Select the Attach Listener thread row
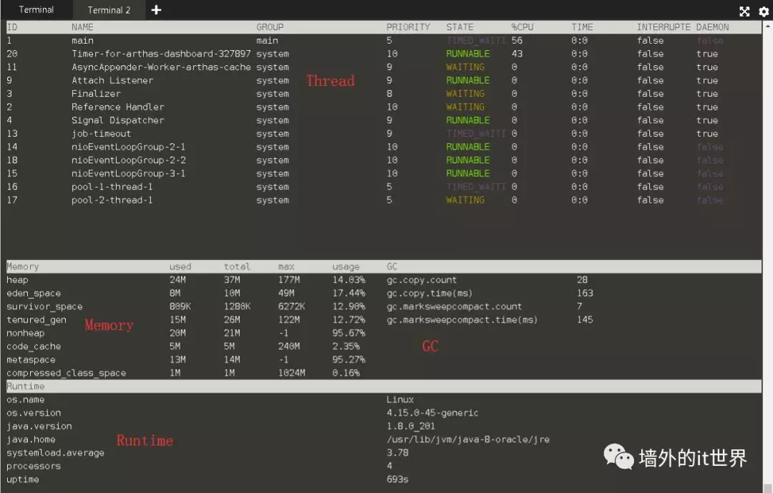The image size is (773, 493). point(384,80)
